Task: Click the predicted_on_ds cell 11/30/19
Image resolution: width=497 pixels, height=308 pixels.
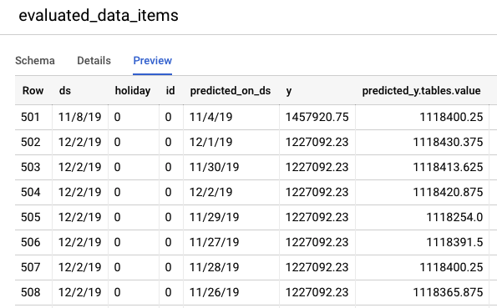Action: coord(215,167)
